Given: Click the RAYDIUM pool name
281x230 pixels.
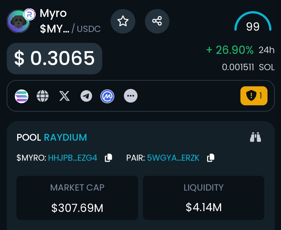Looking at the screenshot, I should tap(65, 137).
